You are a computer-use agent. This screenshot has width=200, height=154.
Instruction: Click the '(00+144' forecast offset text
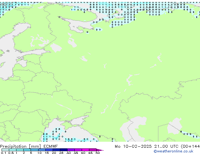coord(190,146)
